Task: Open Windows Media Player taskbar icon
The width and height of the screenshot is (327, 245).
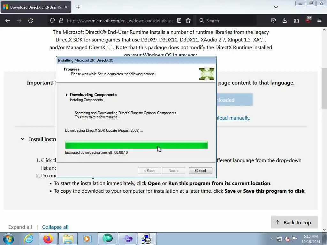Action: click(x=87, y=239)
